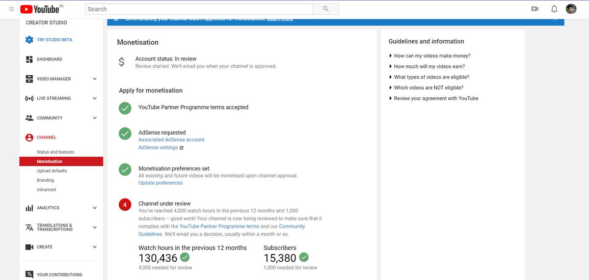Screen dimensions: 589x280
Task: Click the 15,380 subscribers value
Action: (280, 258)
